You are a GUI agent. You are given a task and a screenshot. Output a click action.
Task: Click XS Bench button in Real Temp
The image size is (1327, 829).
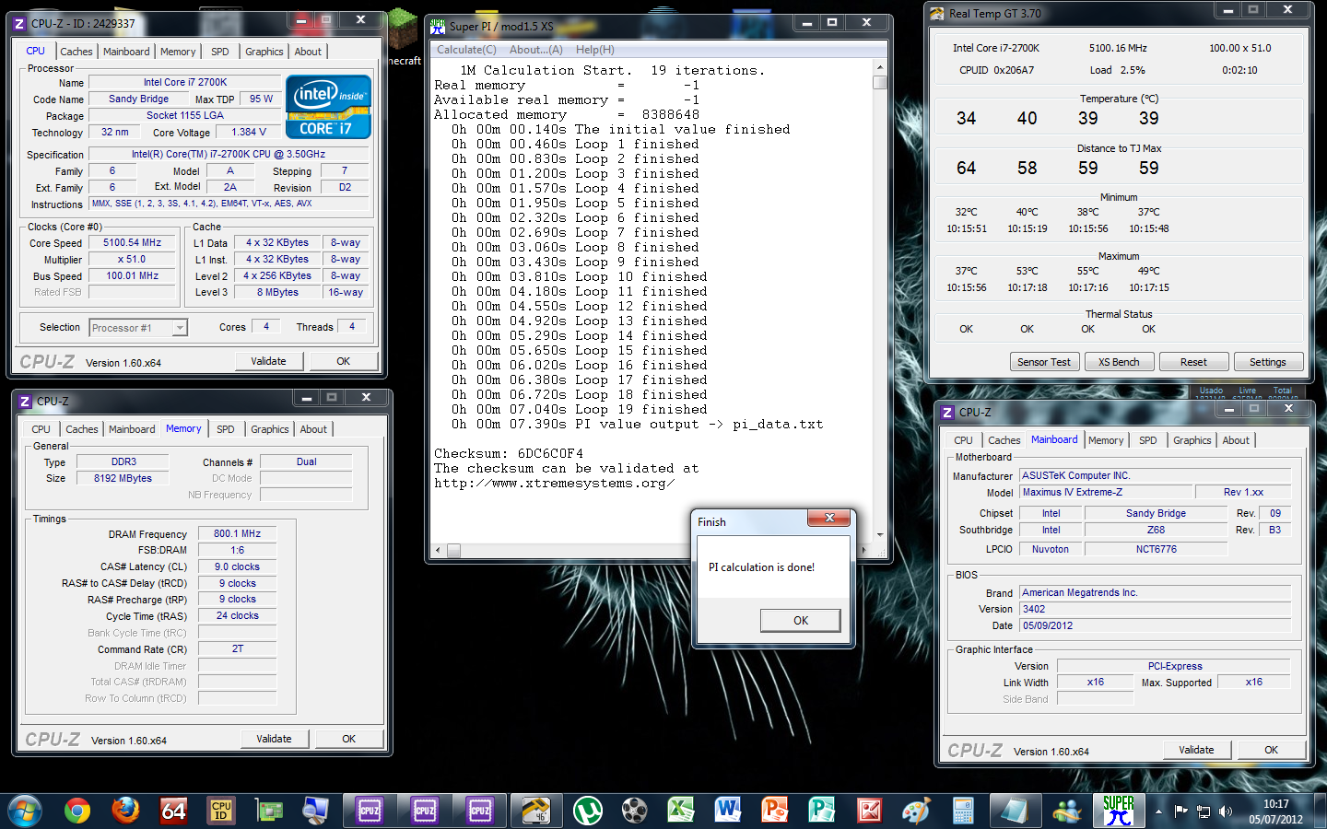pos(1119,362)
